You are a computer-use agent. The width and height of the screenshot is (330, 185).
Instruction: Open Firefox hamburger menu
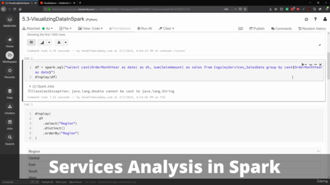[x=326, y=9]
